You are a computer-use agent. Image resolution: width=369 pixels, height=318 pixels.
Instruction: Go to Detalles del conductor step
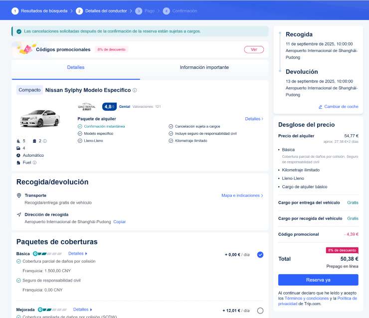click(x=106, y=11)
